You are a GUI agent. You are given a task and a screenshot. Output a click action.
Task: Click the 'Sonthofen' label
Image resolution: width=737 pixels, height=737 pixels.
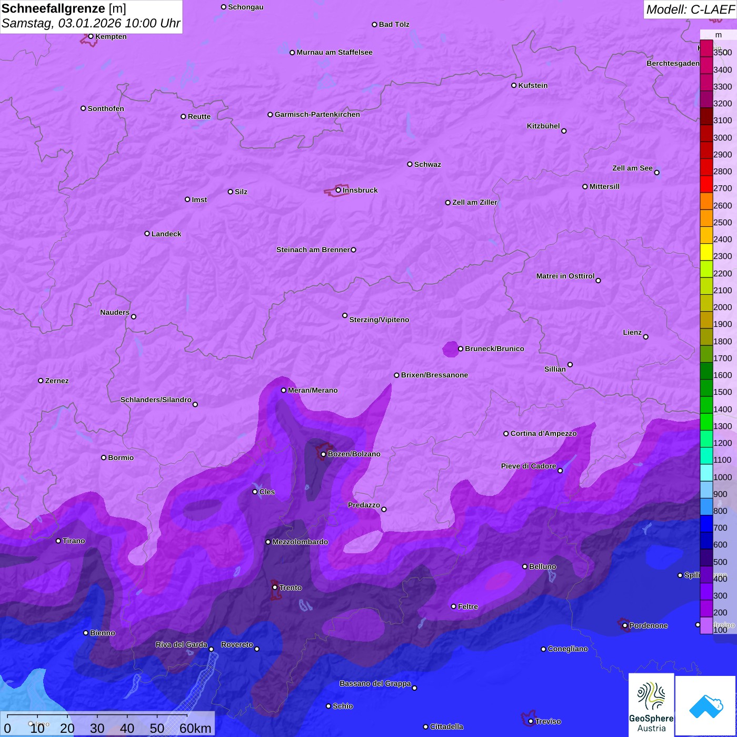(x=106, y=108)
